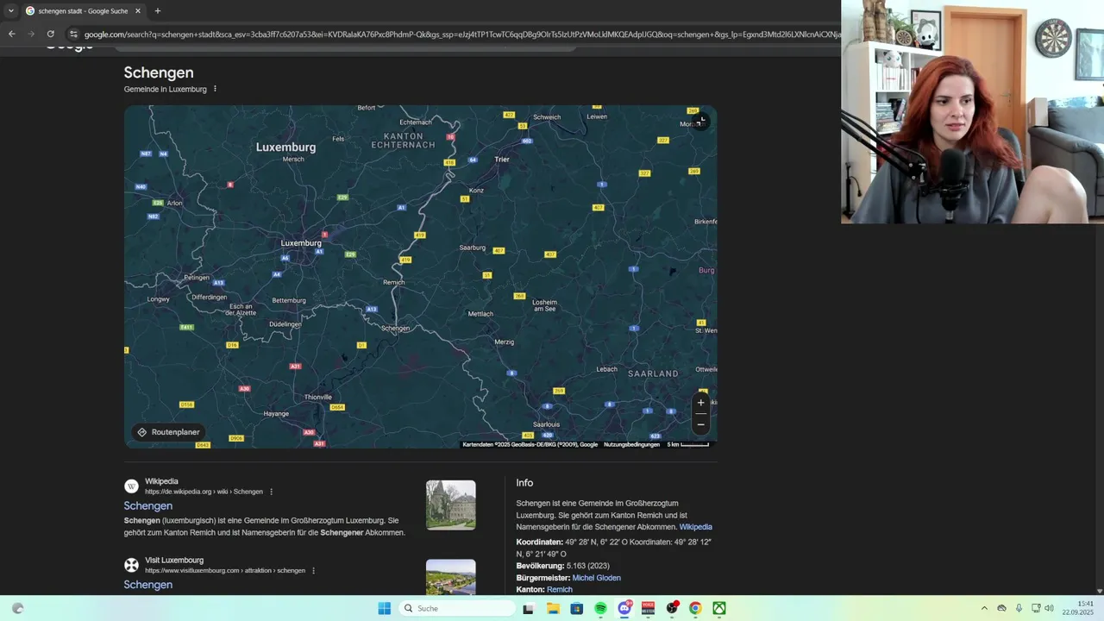The height and width of the screenshot is (621, 1104).
Task: Open the Windows Start menu
Action: (384, 608)
